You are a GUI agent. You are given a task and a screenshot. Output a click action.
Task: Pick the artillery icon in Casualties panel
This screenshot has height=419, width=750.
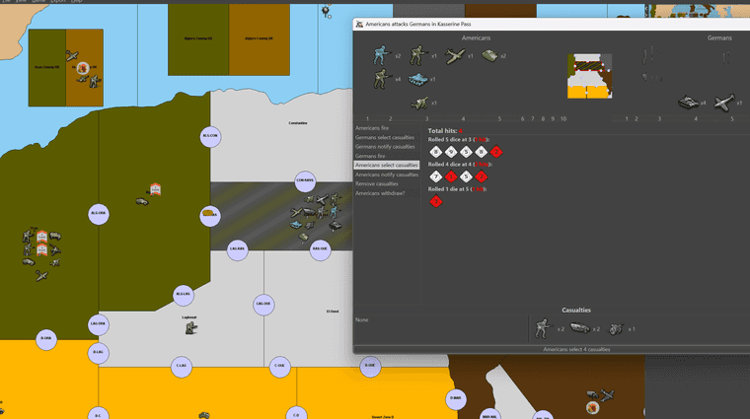(x=613, y=328)
